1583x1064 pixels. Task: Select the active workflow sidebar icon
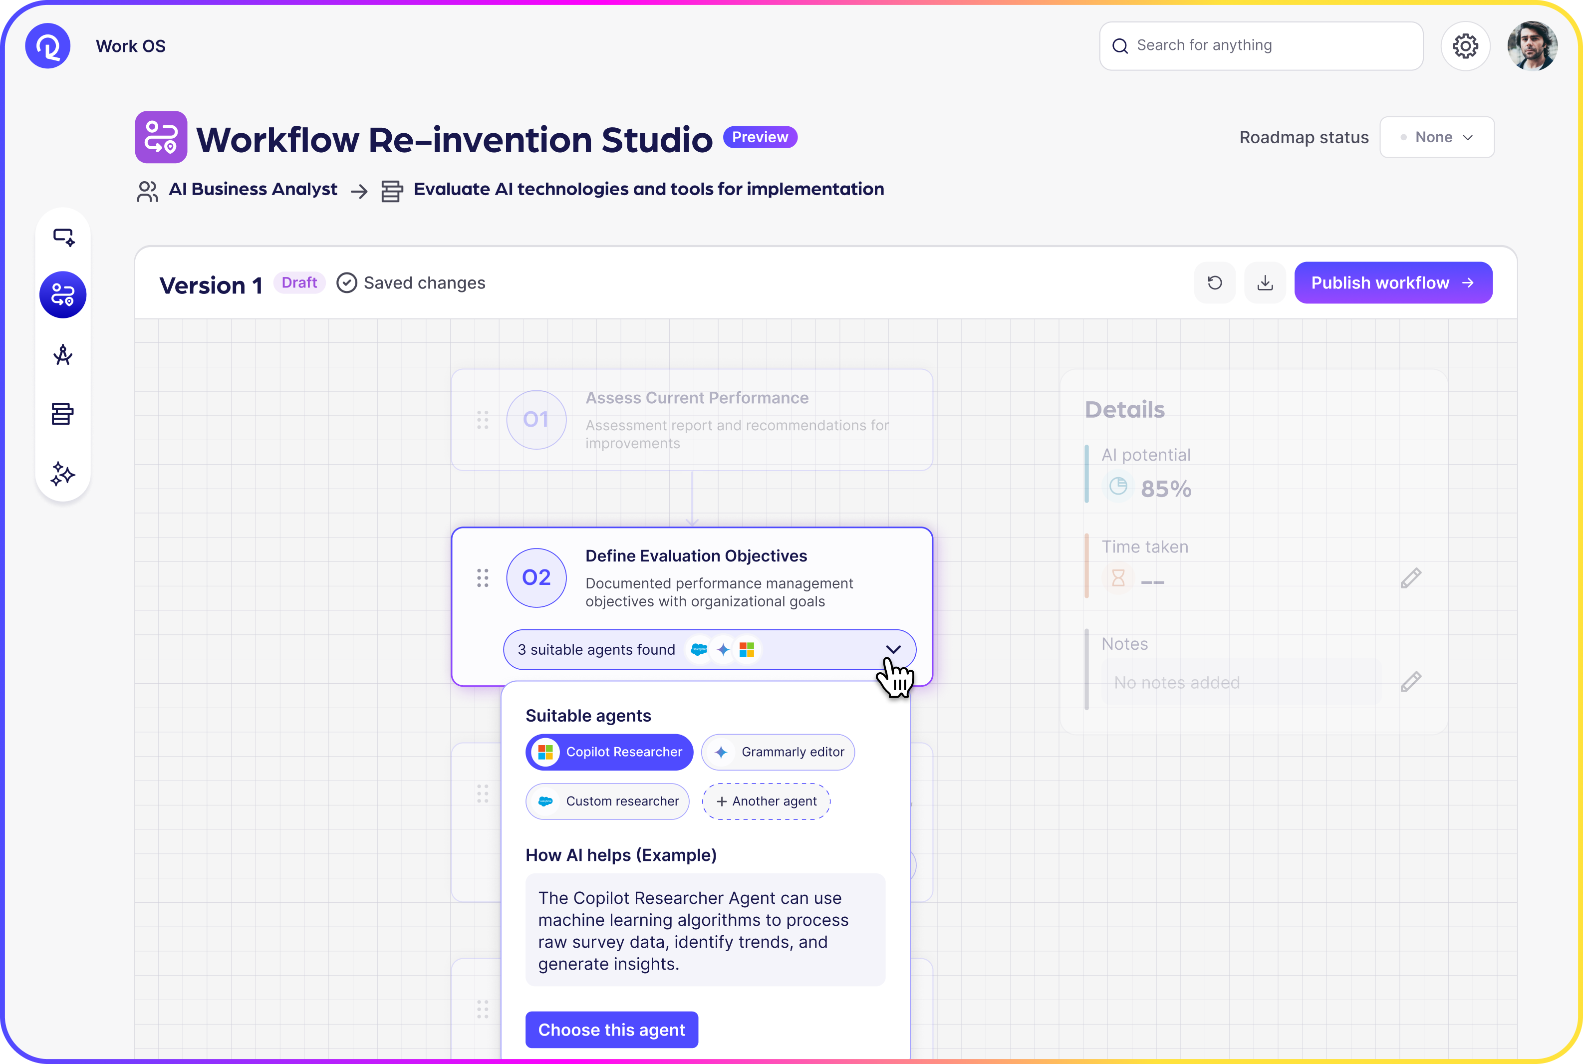(x=63, y=295)
